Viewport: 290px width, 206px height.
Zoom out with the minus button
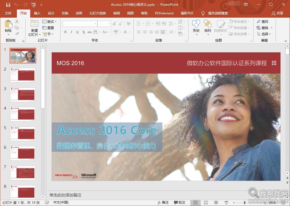coord(234,203)
